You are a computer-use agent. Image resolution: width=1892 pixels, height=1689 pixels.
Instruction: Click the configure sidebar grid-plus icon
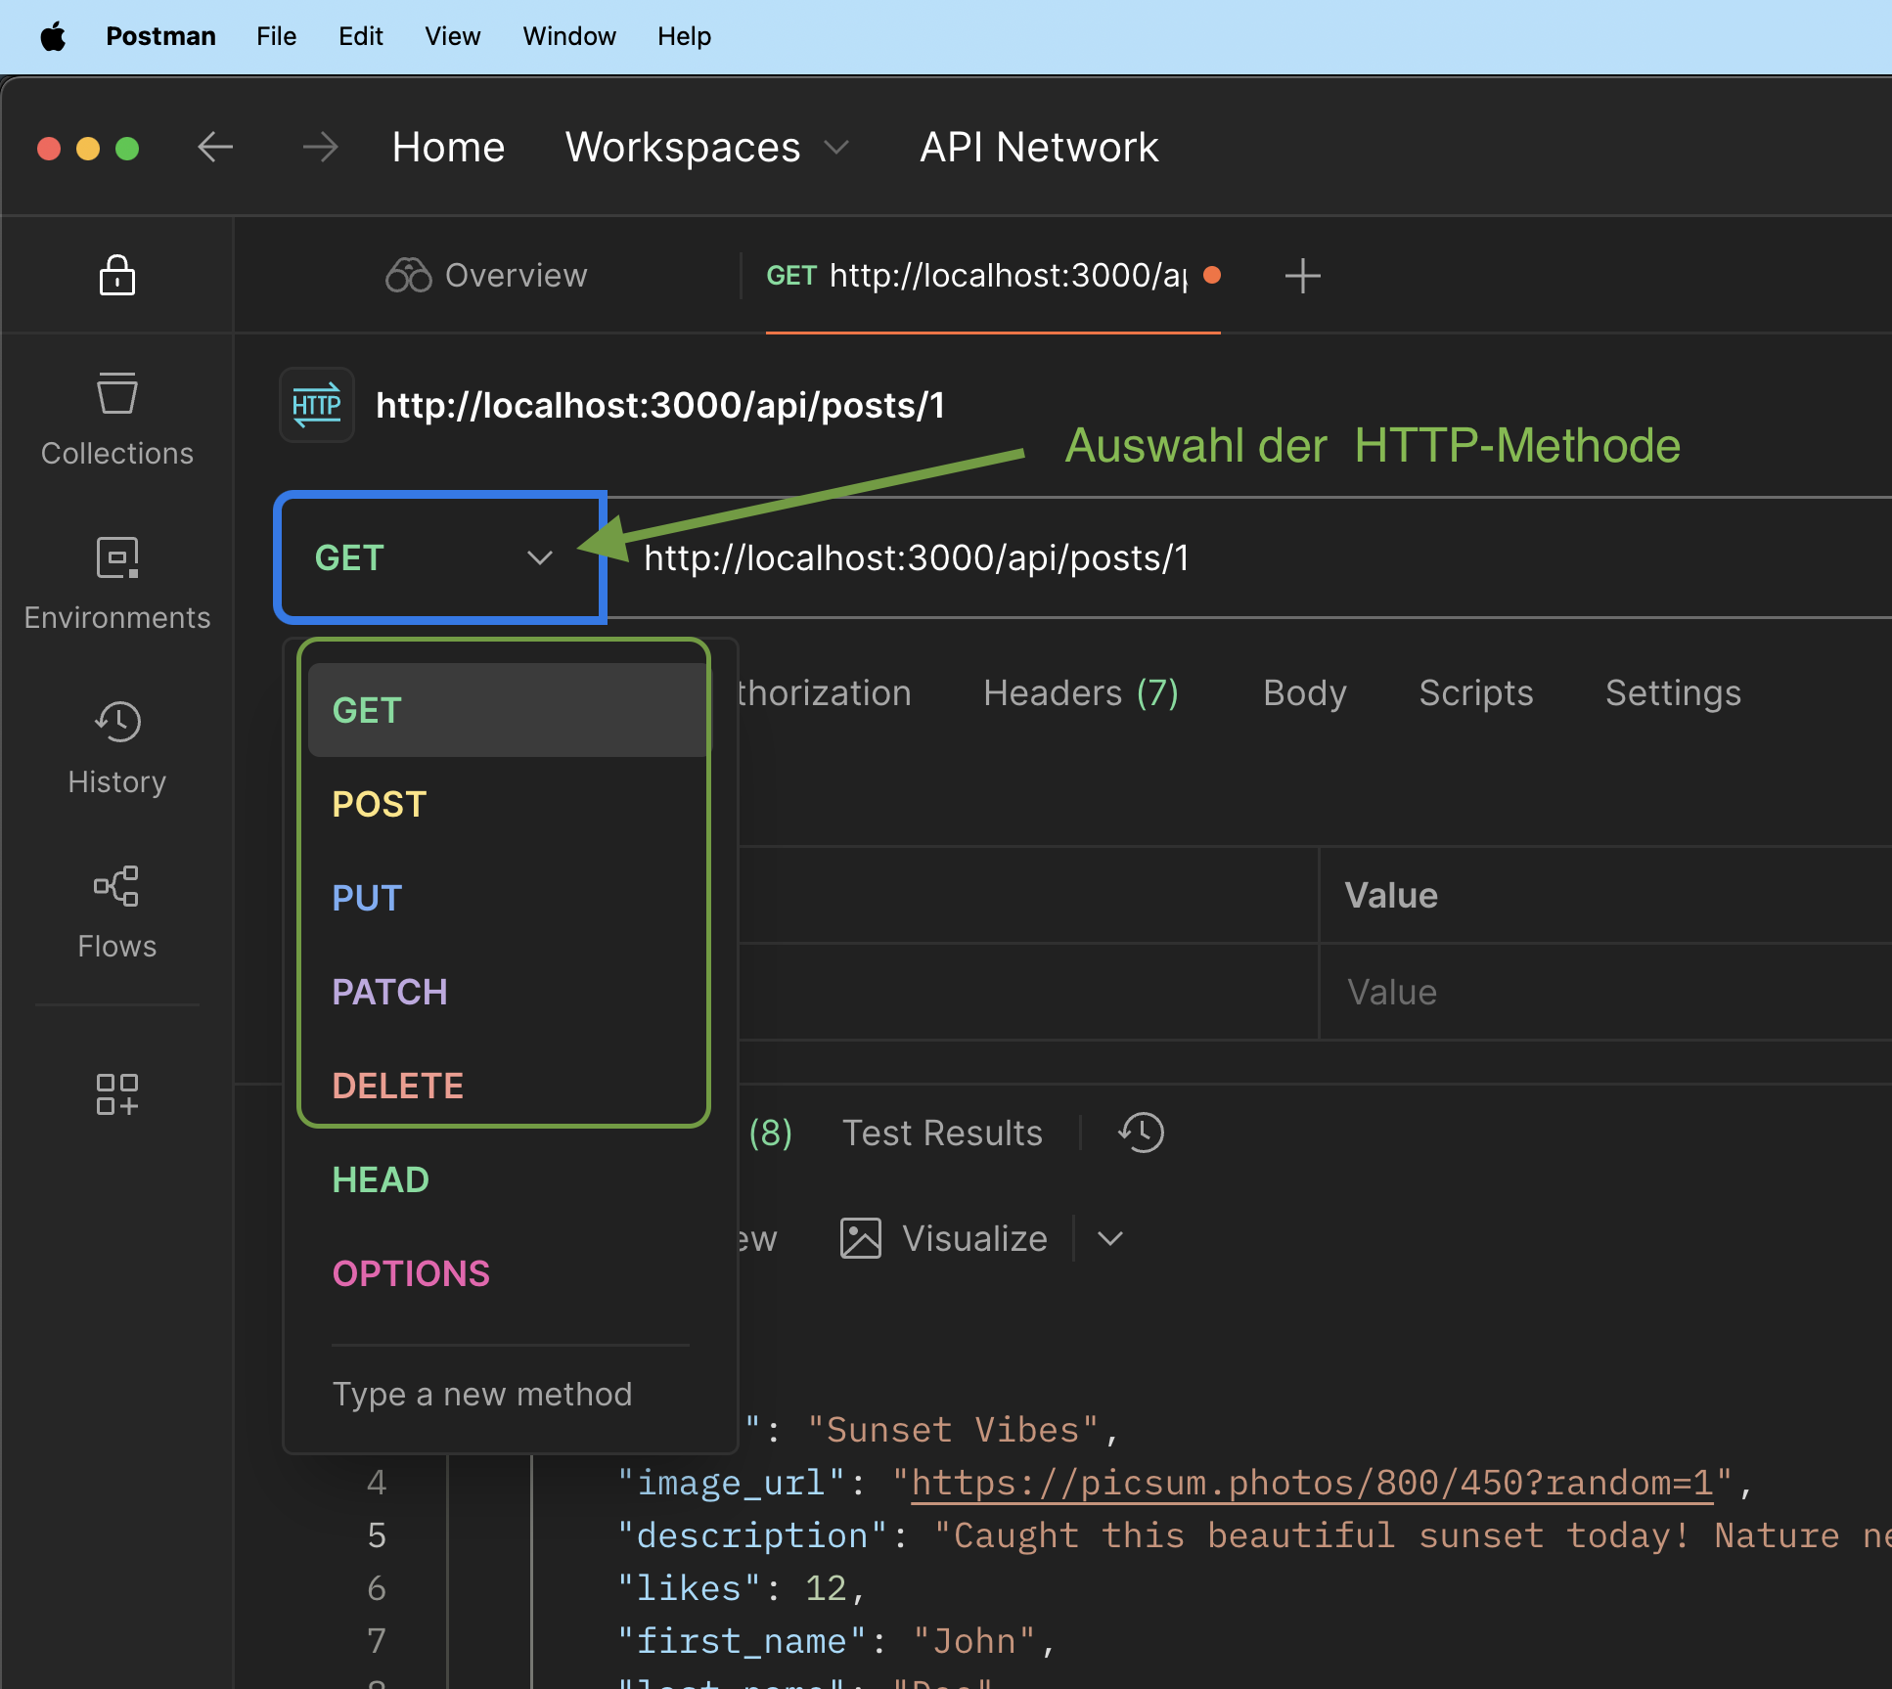pos(116,1093)
